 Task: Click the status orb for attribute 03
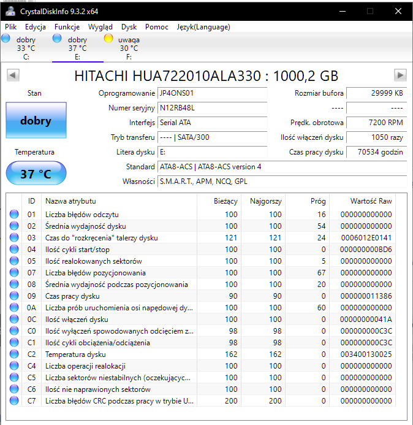pyautogui.click(x=14, y=237)
